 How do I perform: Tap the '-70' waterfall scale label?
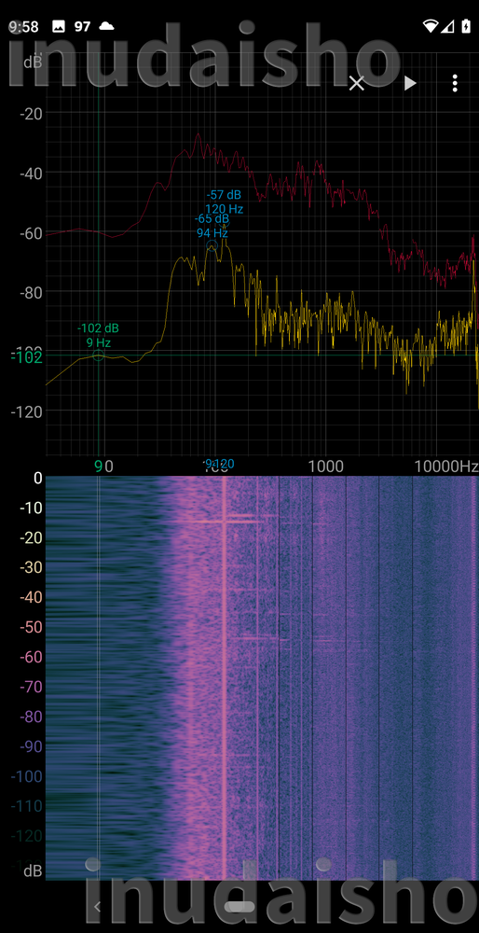pyautogui.click(x=29, y=687)
